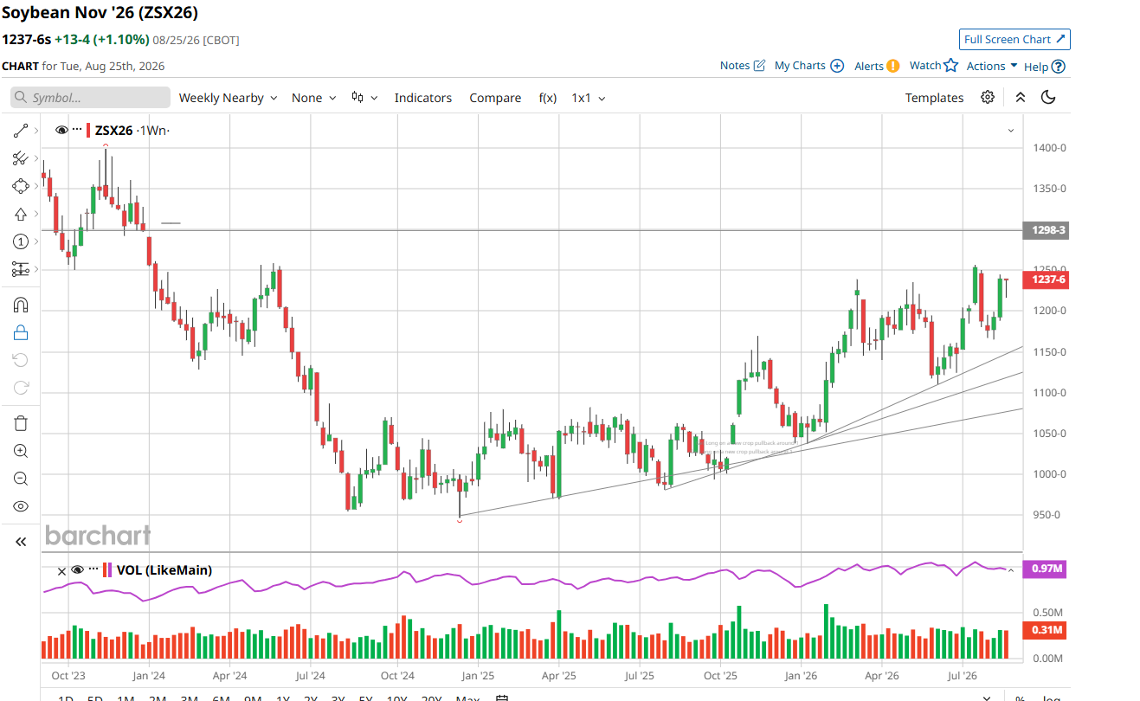The width and height of the screenshot is (1140, 701).
Task: Click the VOL (LikeMain) label
Action: [x=164, y=570]
